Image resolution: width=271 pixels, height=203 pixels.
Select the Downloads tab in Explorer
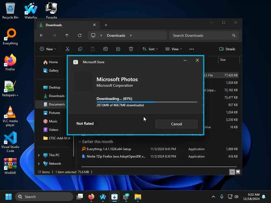tap(68, 25)
